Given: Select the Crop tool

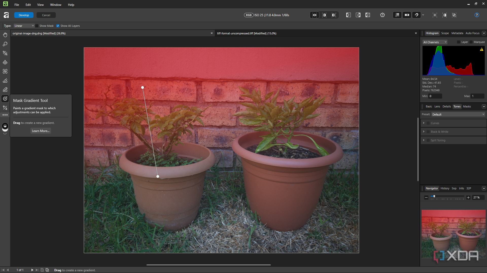Looking at the screenshot, I should 5,108.
